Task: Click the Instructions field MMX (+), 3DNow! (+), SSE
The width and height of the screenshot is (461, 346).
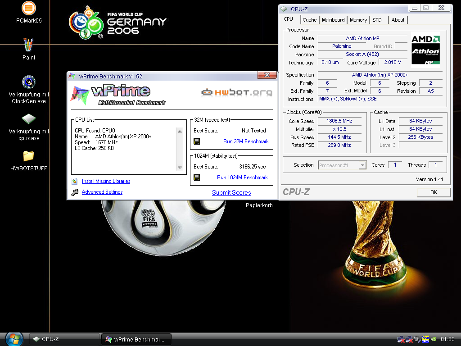Action: [380, 99]
